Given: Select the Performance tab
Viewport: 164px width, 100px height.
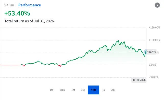Looking at the screenshot, I should tap(30, 5).
